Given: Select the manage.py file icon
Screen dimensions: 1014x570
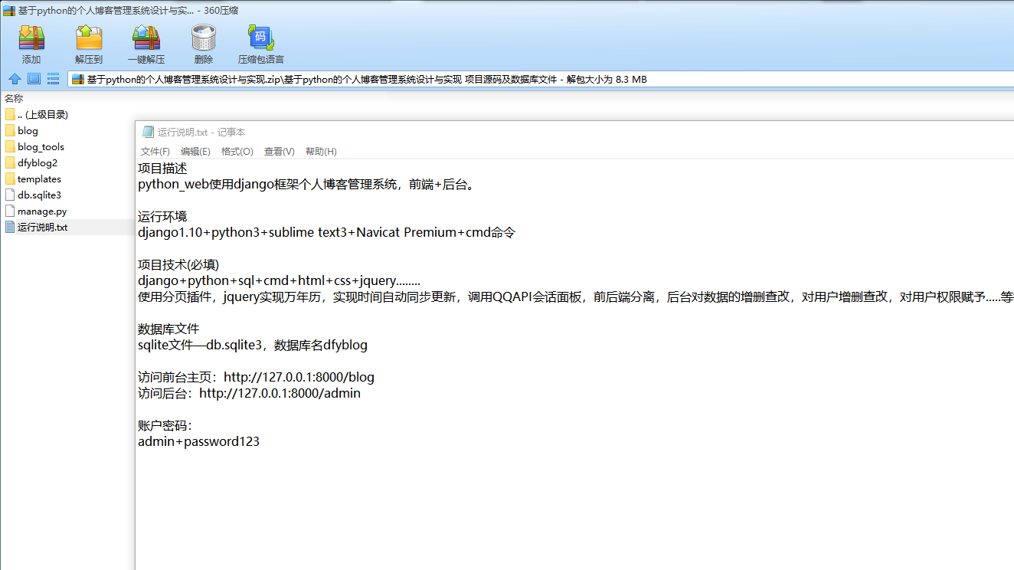Looking at the screenshot, I should 10,211.
